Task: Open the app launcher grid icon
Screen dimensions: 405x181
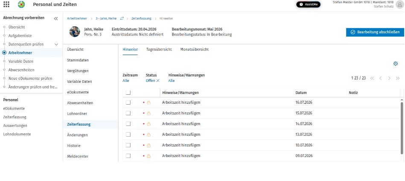Action: pyautogui.click(x=6, y=4)
